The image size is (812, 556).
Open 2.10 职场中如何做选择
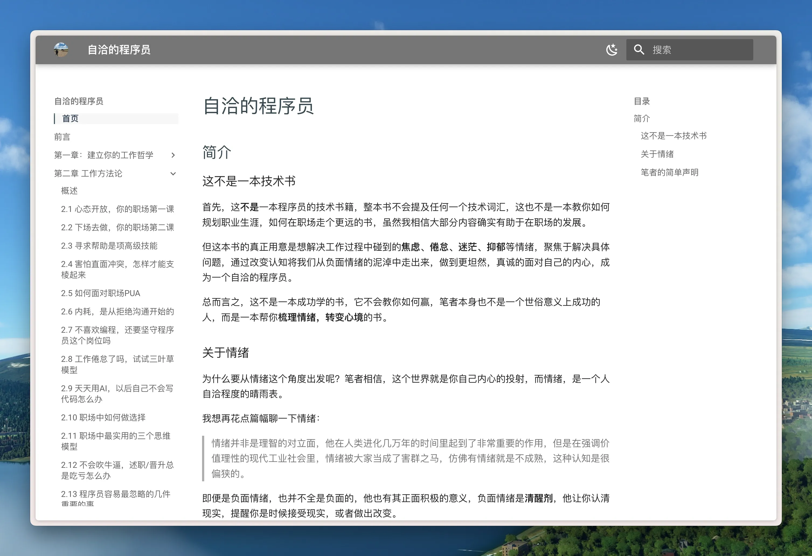click(103, 417)
